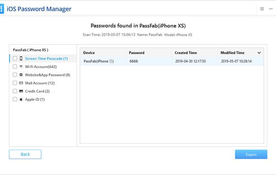
Task: Click the Model: iPhone XS text
Action: [178, 35]
